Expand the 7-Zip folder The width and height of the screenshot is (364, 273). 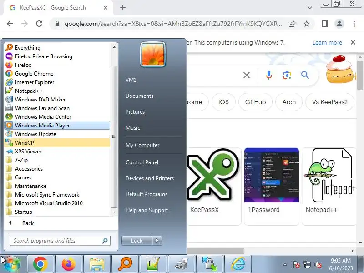57,160
